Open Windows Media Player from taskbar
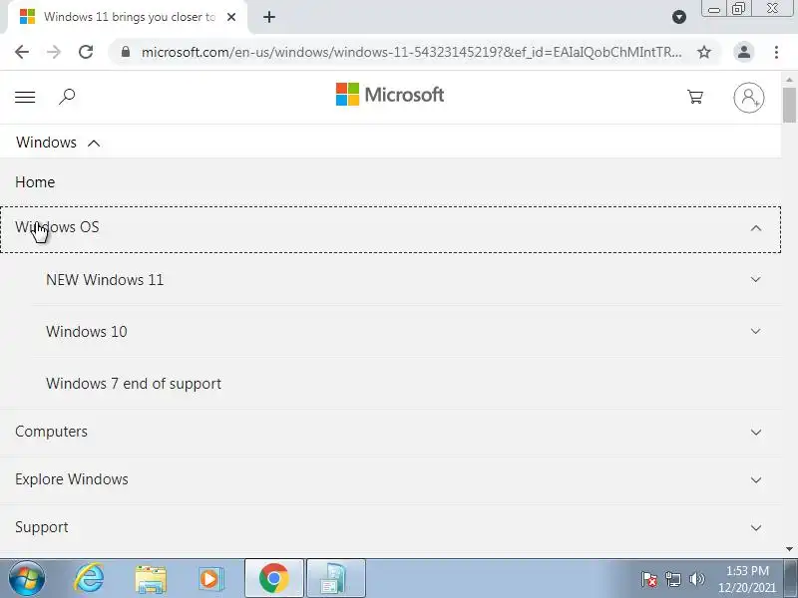 211,579
